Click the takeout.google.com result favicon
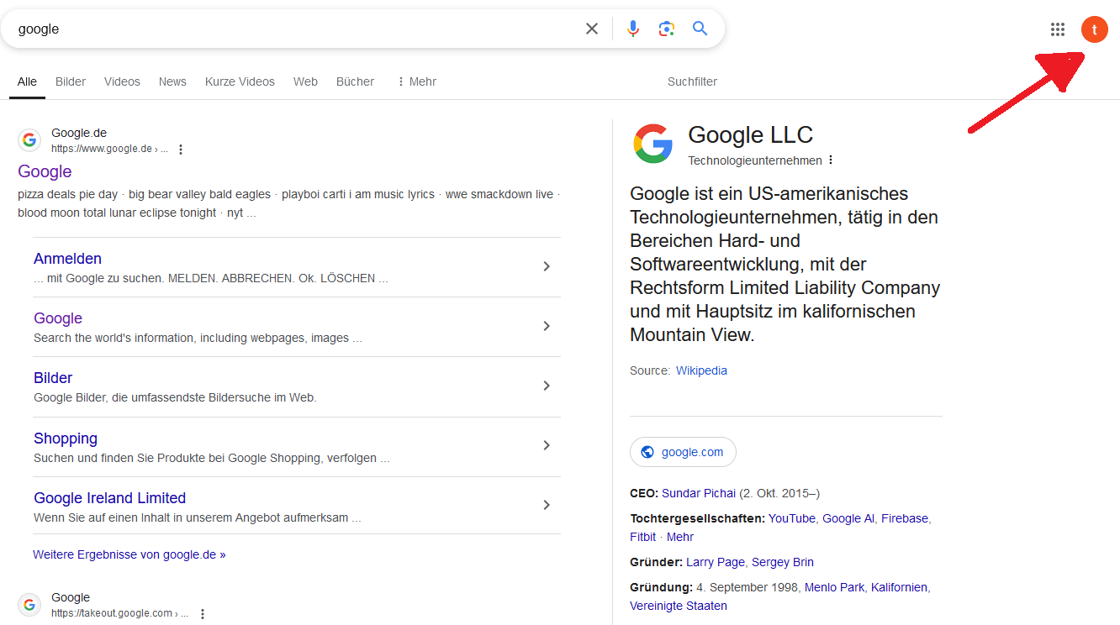 click(x=29, y=605)
